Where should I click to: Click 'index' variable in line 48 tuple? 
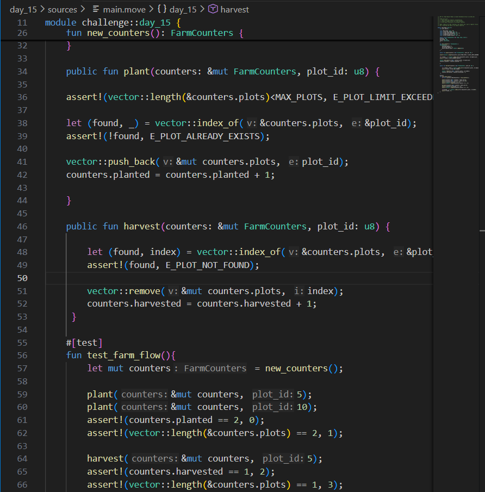point(163,252)
